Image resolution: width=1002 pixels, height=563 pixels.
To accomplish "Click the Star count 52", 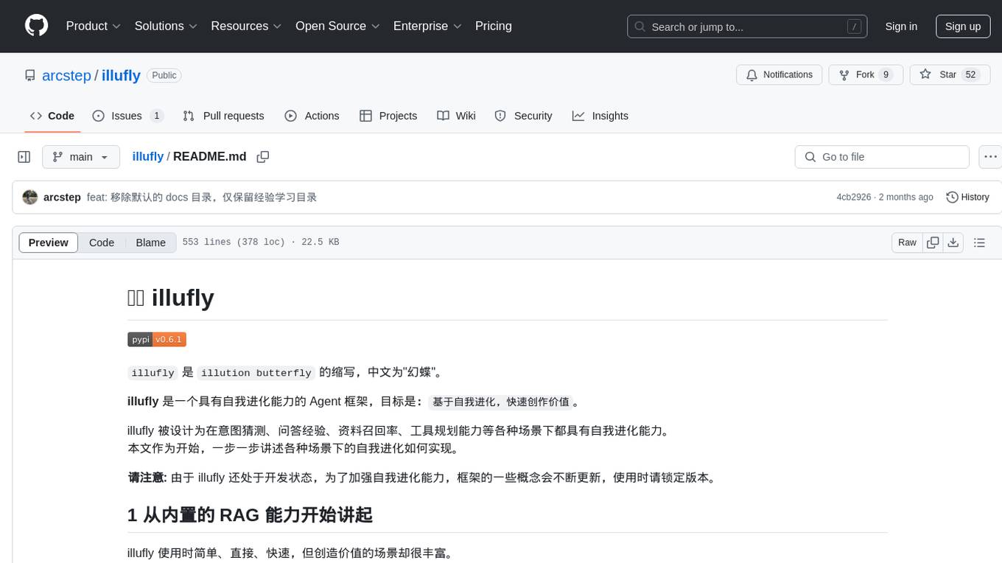I will (971, 74).
